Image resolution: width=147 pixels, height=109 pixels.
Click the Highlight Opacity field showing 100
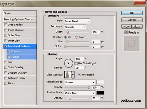(x=96, y=87)
